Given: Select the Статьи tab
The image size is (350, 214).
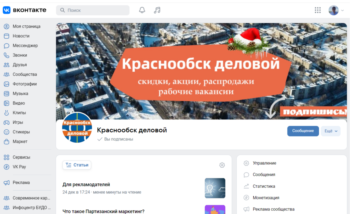Looking at the screenshot, I should [x=77, y=165].
